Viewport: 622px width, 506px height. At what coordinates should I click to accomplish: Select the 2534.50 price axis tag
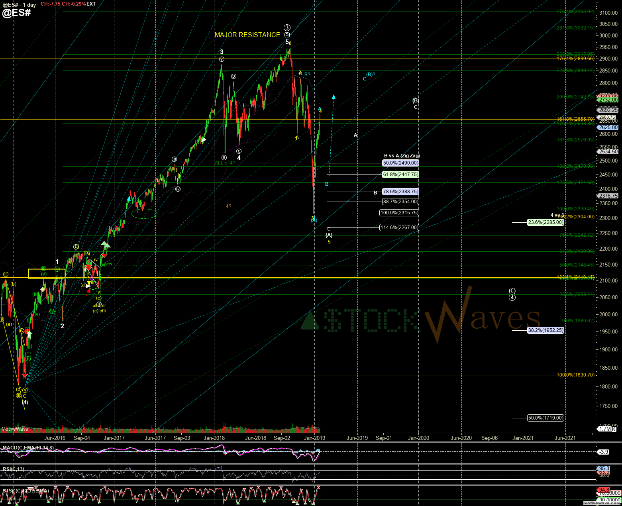tap(607, 152)
